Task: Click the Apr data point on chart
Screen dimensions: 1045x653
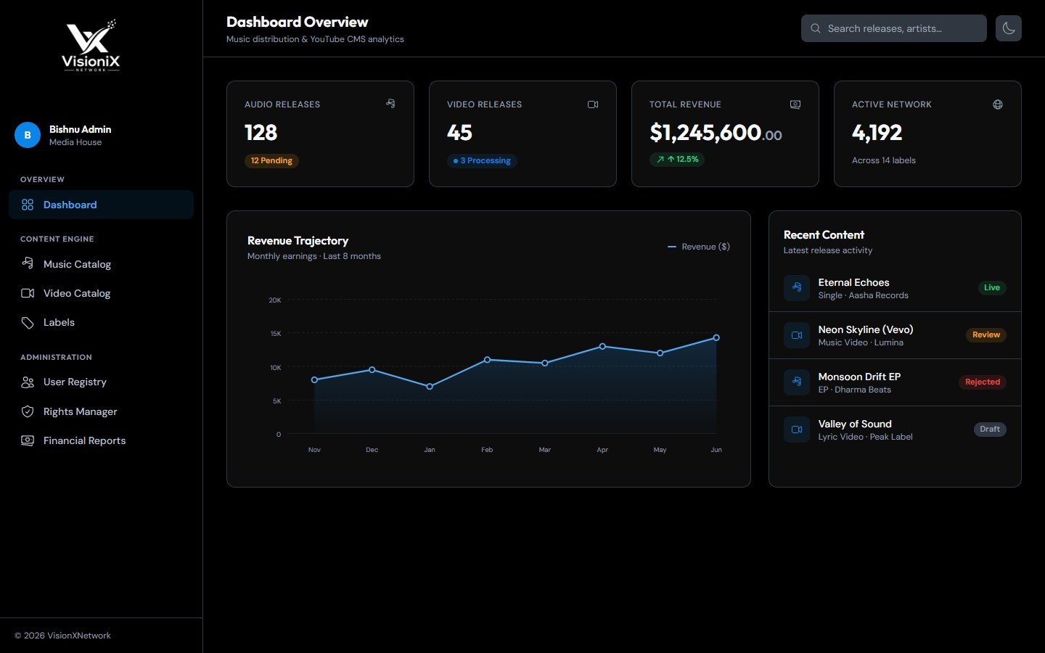Action: (x=602, y=346)
